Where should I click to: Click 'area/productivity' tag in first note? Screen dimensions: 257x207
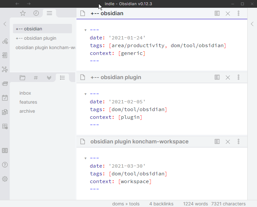(x=138, y=46)
